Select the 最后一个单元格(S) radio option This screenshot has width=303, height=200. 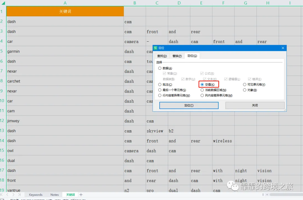click(x=160, y=90)
